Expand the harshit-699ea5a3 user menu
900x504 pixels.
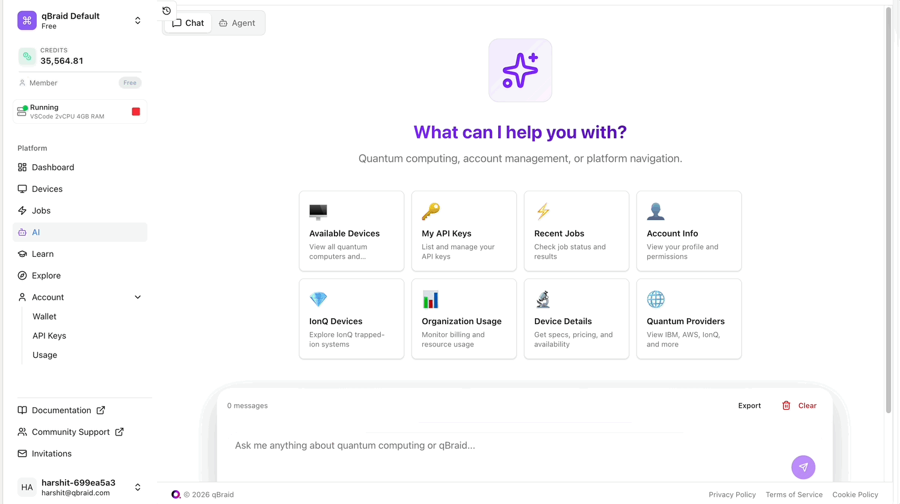(x=138, y=487)
